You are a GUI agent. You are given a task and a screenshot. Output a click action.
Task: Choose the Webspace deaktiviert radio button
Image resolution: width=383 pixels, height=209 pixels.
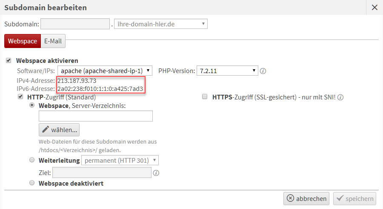(32, 183)
